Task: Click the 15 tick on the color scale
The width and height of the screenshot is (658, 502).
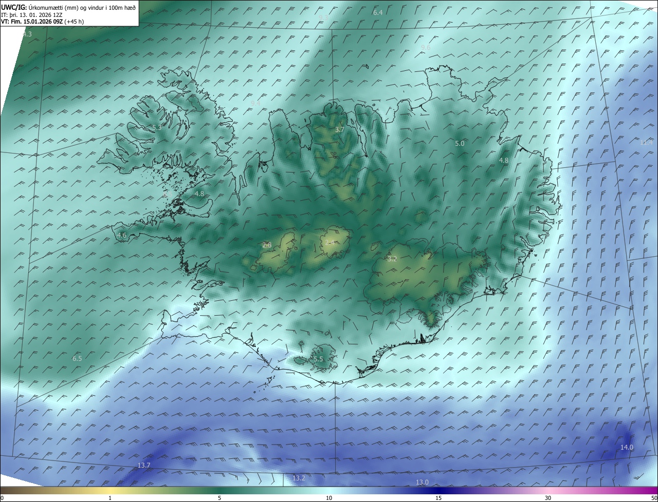Action: (x=438, y=498)
